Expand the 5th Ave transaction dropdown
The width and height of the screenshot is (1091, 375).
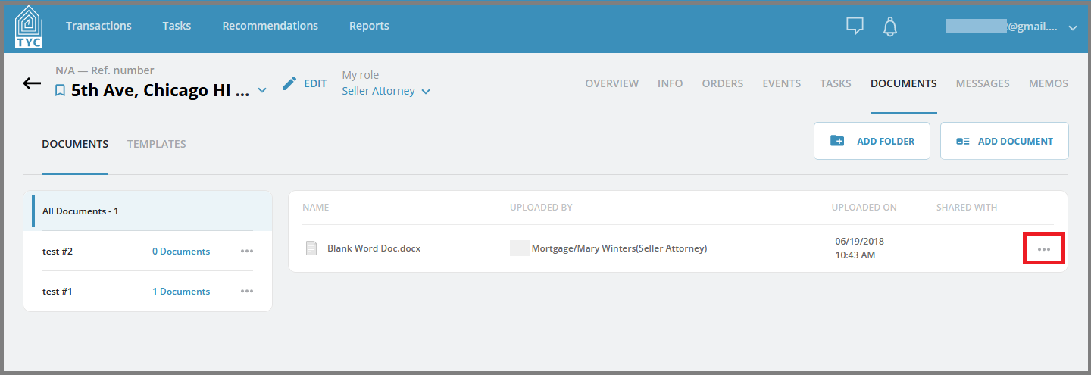click(x=262, y=91)
